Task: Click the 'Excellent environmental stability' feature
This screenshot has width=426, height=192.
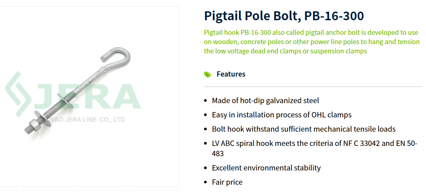Action: pos(266,168)
